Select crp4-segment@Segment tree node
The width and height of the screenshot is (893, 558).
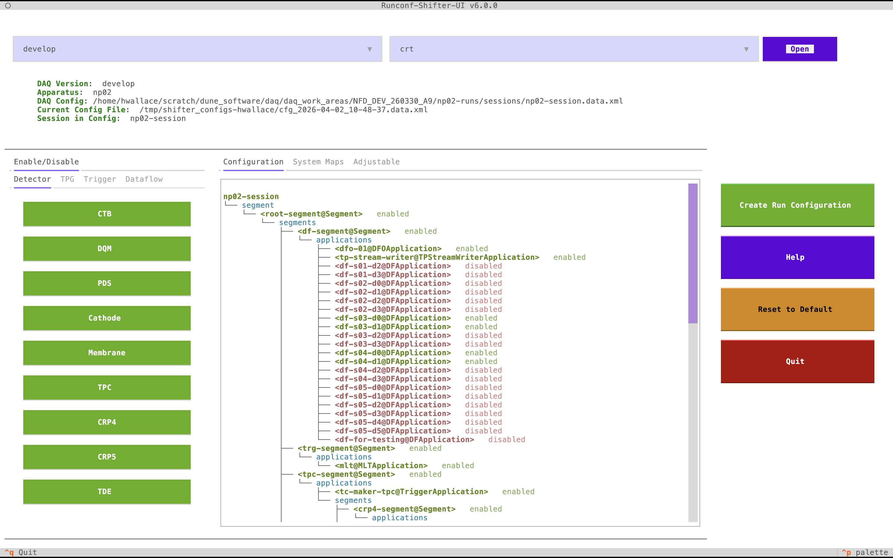pyautogui.click(x=404, y=509)
